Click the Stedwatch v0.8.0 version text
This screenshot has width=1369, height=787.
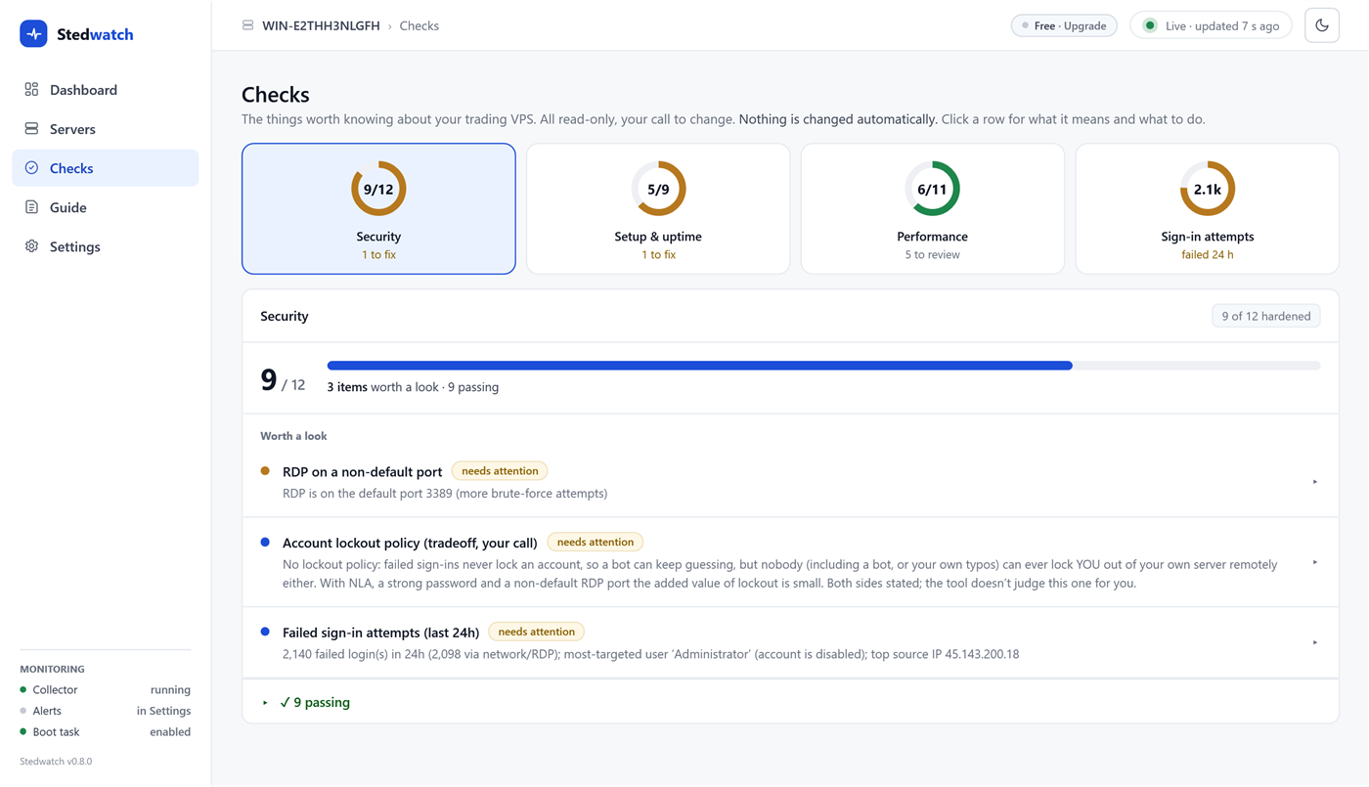click(56, 761)
